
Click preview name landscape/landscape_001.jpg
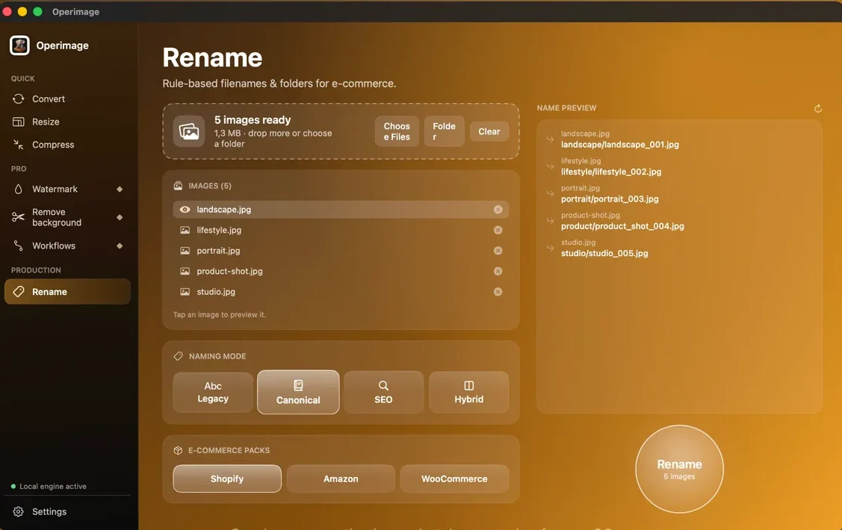[619, 145]
